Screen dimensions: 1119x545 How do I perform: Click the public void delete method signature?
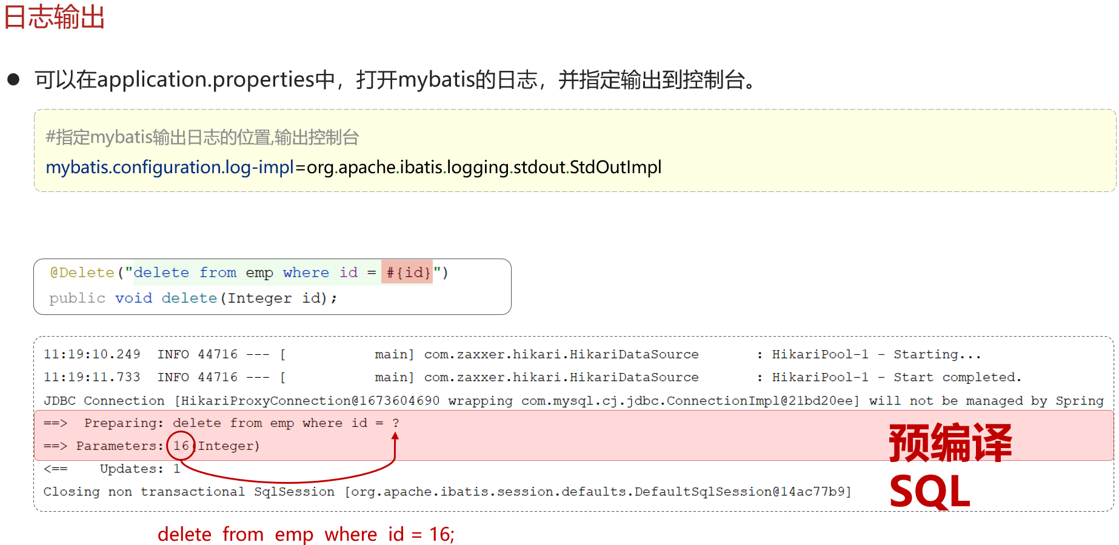point(193,298)
